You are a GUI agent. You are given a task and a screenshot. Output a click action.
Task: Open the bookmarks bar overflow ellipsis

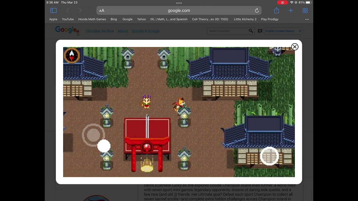307,19
